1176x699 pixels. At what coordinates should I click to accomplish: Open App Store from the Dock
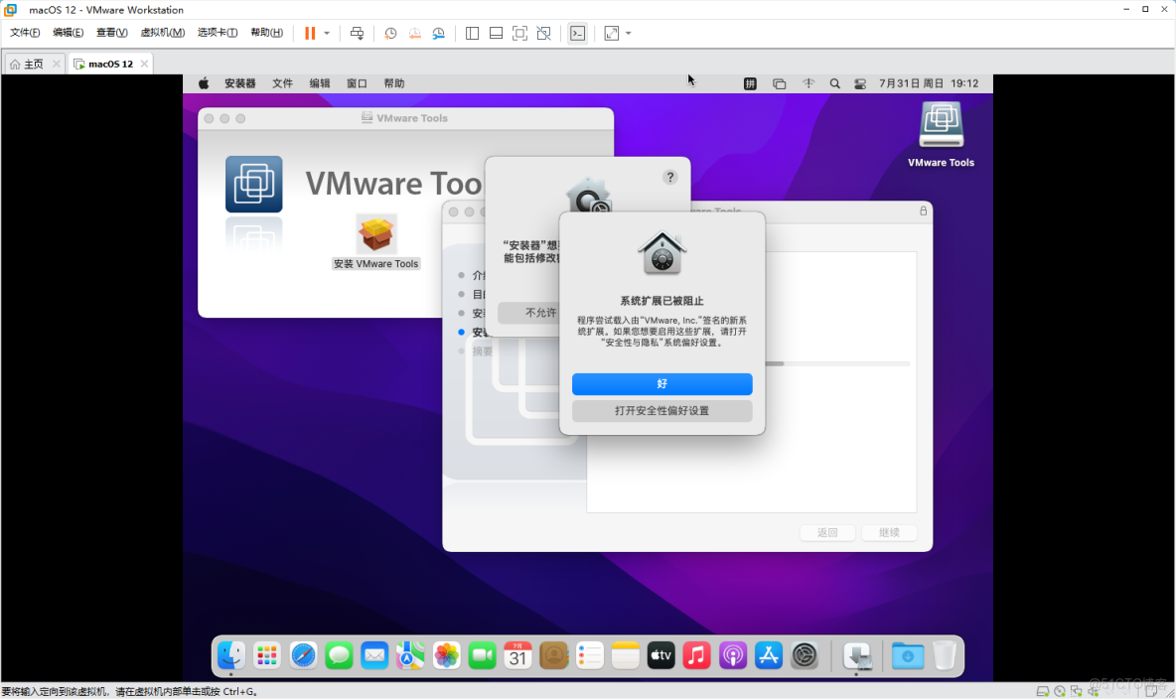[769, 655]
